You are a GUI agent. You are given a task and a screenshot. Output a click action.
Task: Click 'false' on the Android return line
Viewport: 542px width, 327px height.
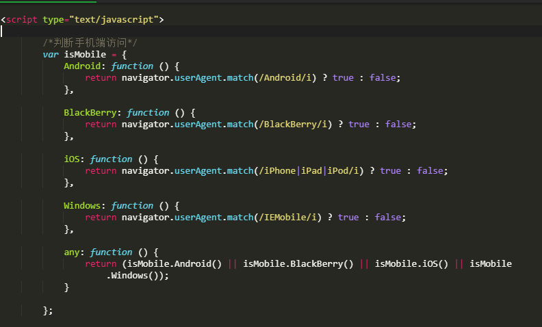383,78
